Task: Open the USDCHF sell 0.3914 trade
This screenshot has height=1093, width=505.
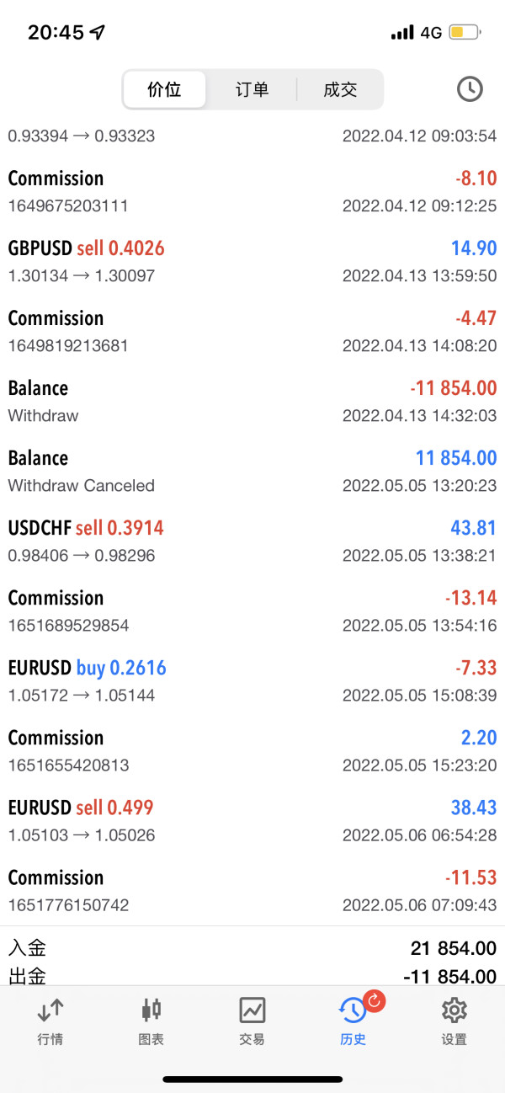Action: coord(252,541)
